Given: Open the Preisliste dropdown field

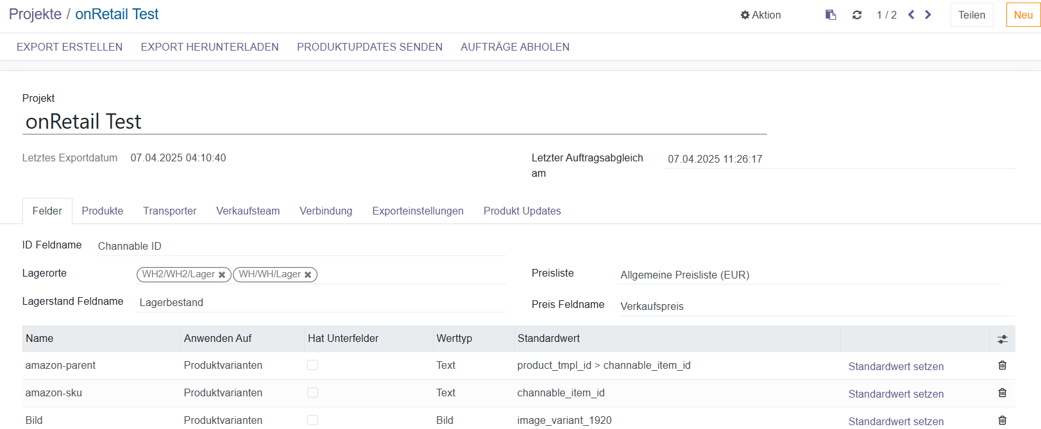Looking at the screenshot, I should pyautogui.click(x=808, y=275).
